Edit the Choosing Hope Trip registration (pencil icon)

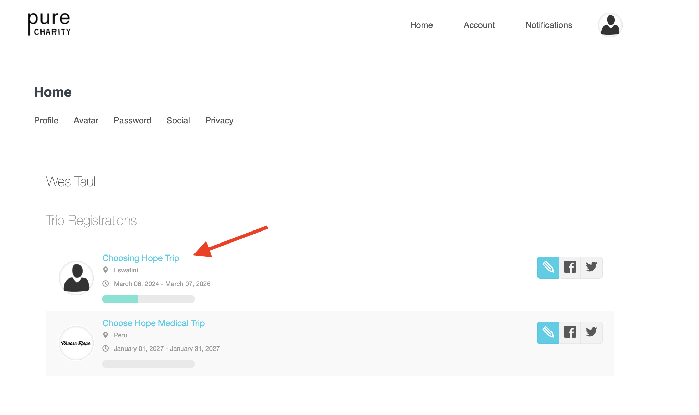tap(548, 268)
